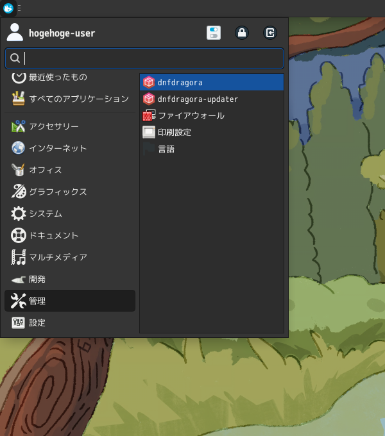Click the Whisker menu launcher icon
385x436 pixels.
[x=8, y=8]
